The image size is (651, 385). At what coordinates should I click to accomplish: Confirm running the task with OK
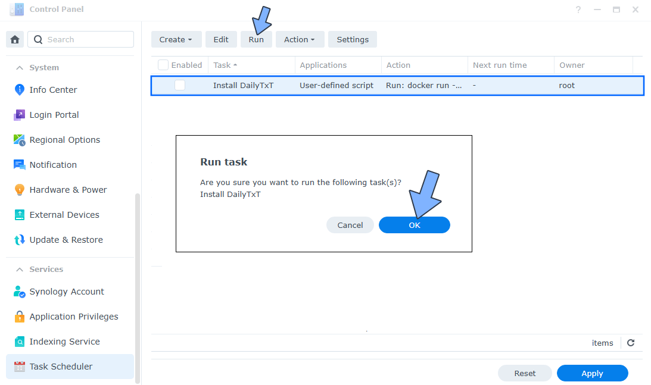[414, 225]
